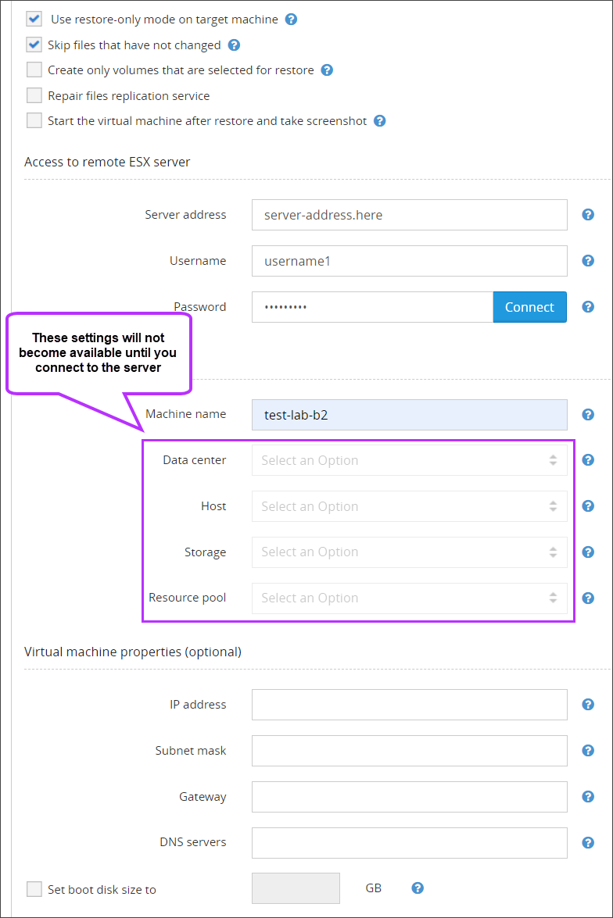The height and width of the screenshot is (918, 613).
Task: Show help for Storage dropdown
Action: [x=588, y=552]
